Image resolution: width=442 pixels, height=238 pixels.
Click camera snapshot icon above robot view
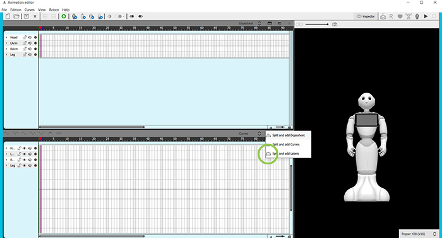(335, 25)
